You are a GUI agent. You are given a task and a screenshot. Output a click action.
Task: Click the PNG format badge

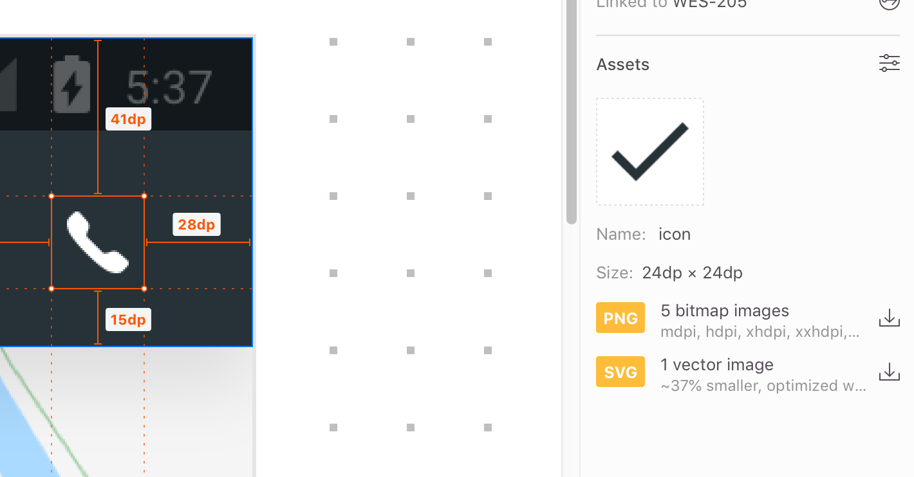tap(620, 317)
